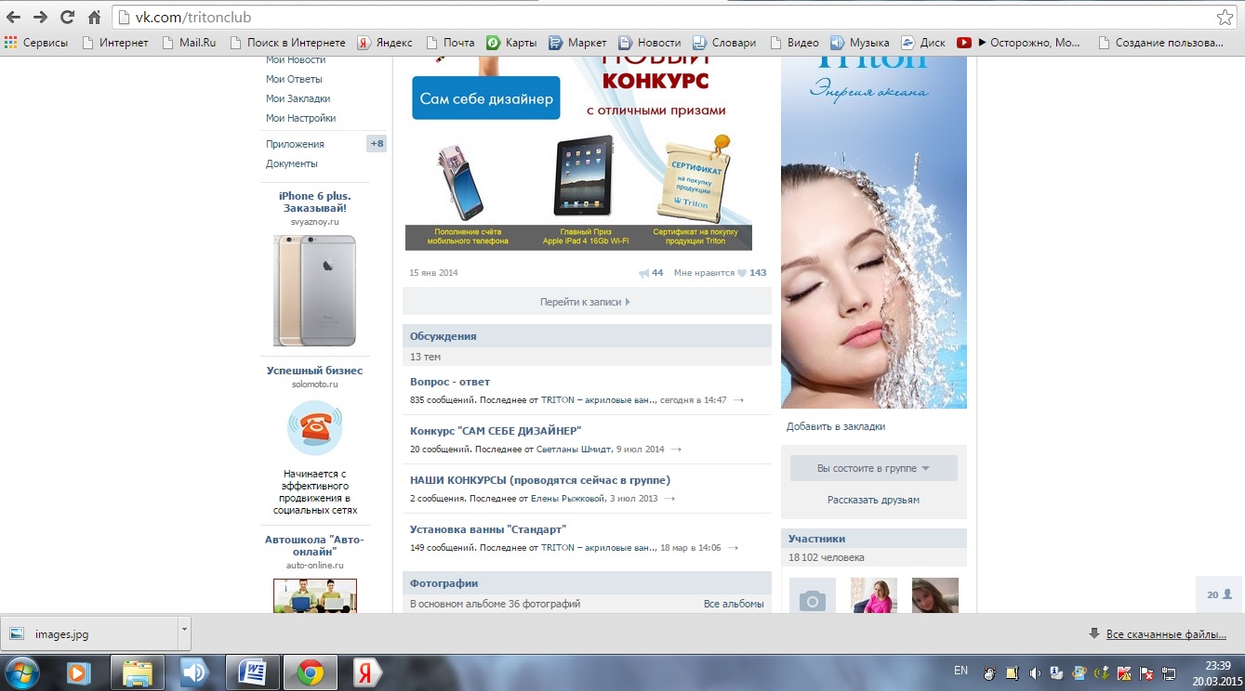Click the Triton banner image

point(874,232)
